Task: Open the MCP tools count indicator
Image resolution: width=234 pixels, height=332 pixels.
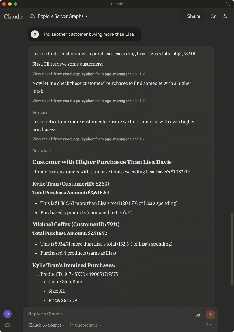Action: [209, 325]
